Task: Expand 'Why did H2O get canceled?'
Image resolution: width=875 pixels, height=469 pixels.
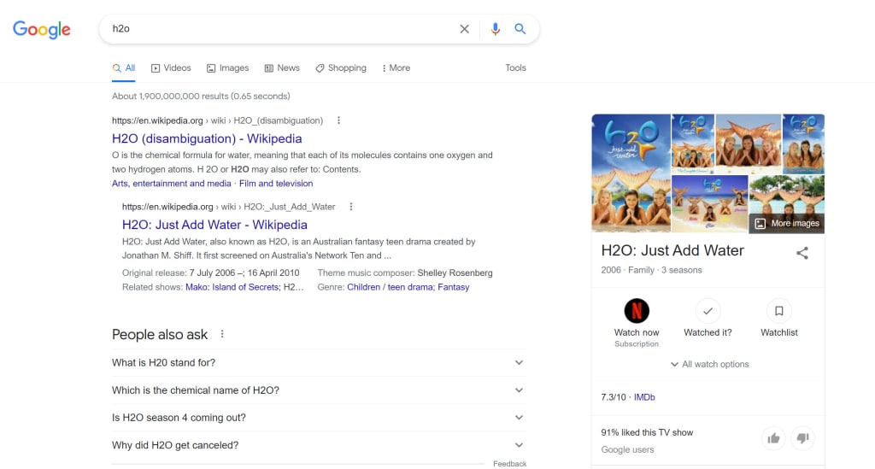Action: (319, 445)
